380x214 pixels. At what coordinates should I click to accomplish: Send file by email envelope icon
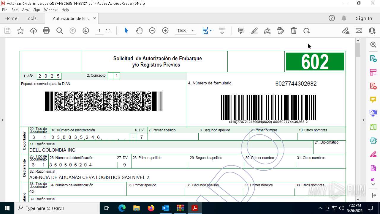coord(359,31)
